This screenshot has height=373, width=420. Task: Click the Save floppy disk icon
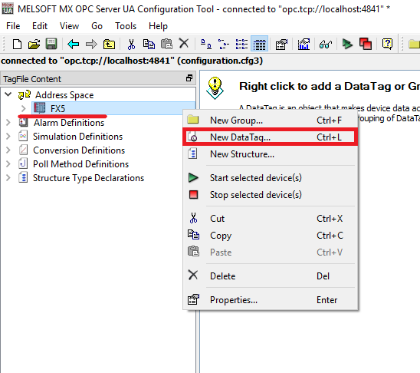pyautogui.click(x=51, y=44)
